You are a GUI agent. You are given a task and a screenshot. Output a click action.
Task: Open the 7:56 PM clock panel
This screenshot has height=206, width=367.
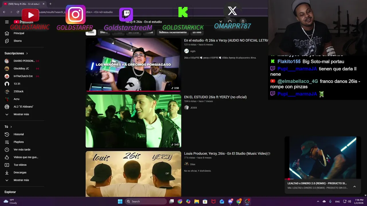point(359,201)
